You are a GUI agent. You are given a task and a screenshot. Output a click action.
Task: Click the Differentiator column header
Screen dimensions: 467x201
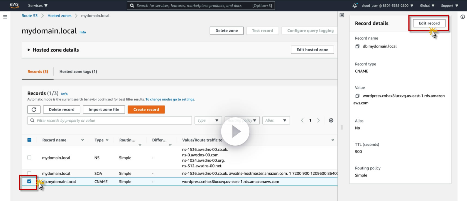point(159,140)
